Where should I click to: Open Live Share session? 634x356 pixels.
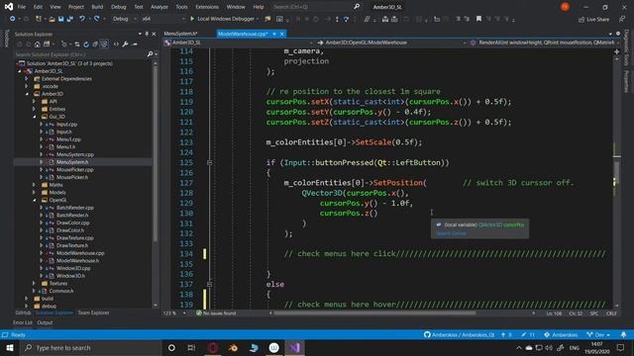click(x=593, y=20)
